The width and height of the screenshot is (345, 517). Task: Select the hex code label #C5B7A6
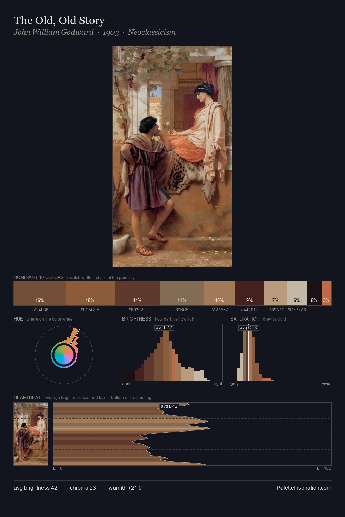(x=297, y=310)
